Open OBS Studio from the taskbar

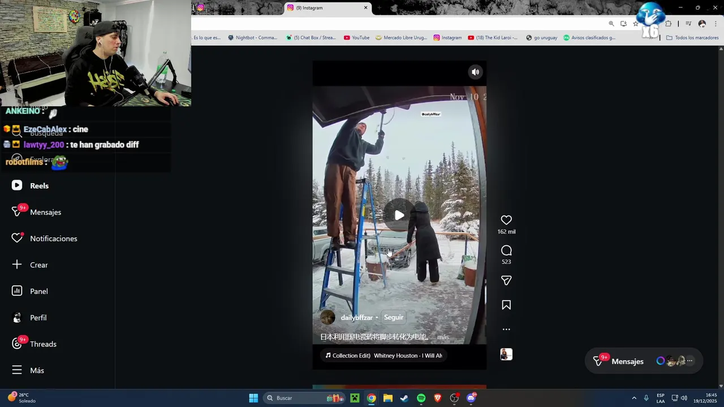(x=454, y=398)
